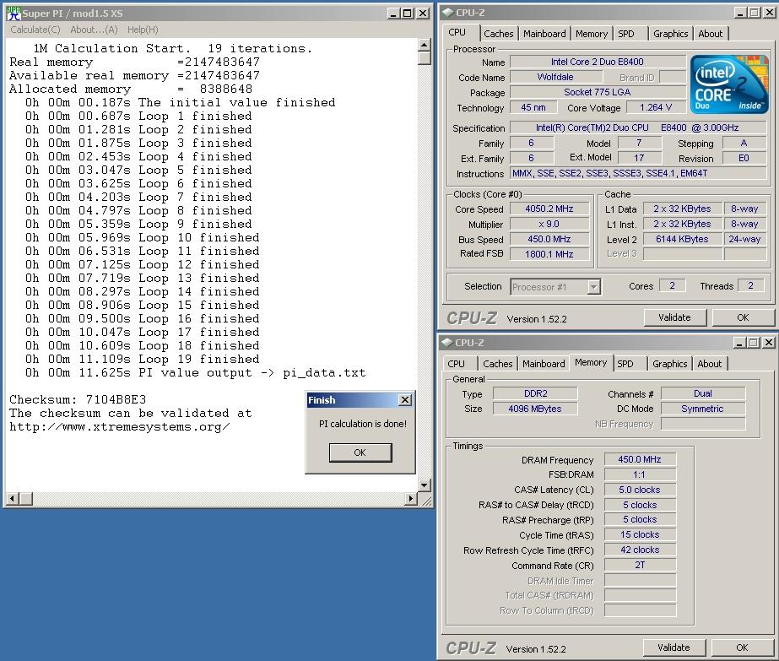
Task: Click the 1.264 V core voltage value
Action: 656,107
